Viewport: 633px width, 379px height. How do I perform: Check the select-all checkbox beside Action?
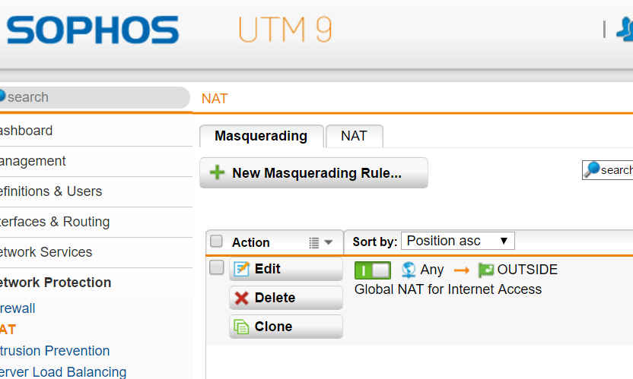click(216, 241)
